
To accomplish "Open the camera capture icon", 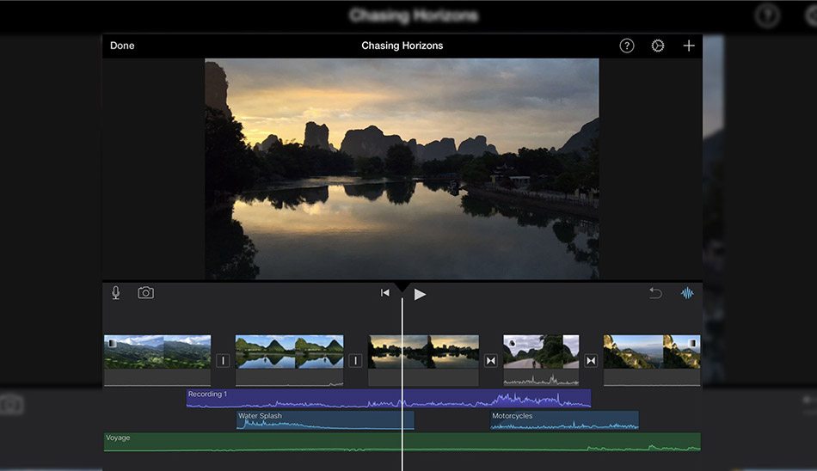I will click(x=146, y=292).
